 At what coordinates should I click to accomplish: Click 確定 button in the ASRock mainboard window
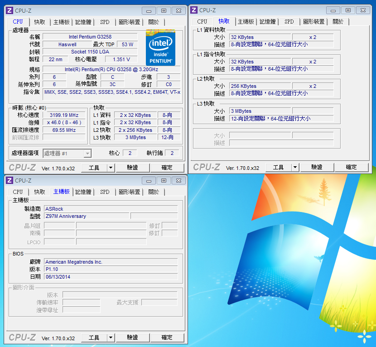(167, 337)
